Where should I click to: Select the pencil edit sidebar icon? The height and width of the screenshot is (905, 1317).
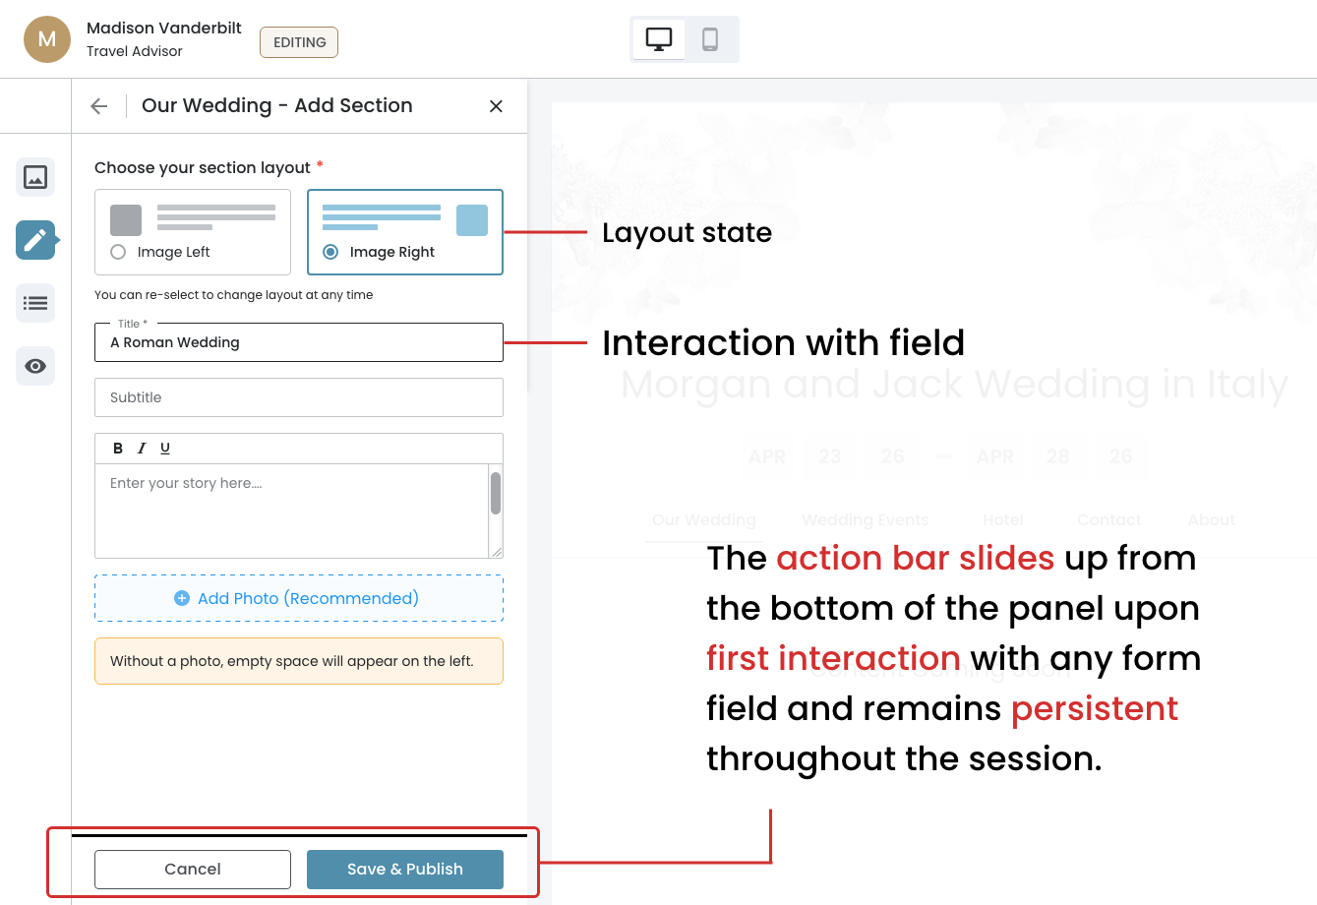click(35, 240)
